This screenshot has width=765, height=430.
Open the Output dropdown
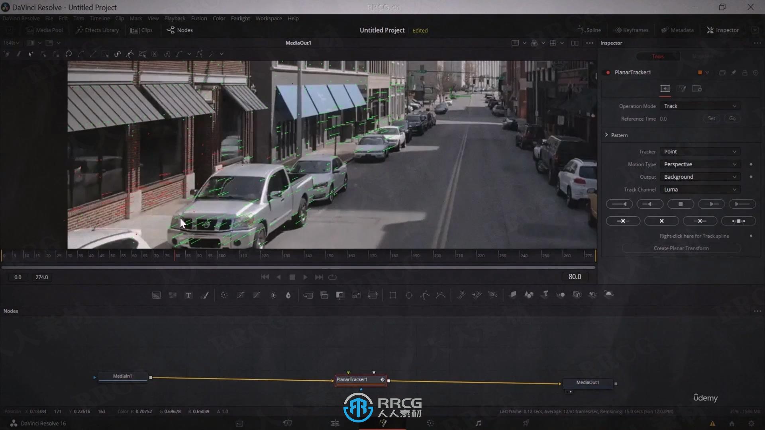(x=700, y=177)
